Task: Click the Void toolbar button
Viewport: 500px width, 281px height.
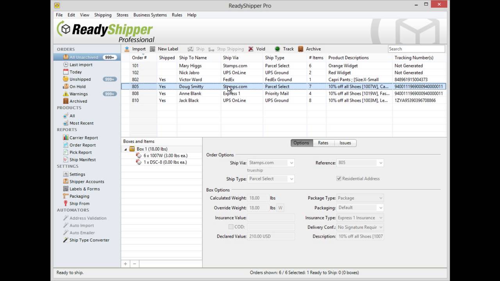Action: (256, 49)
